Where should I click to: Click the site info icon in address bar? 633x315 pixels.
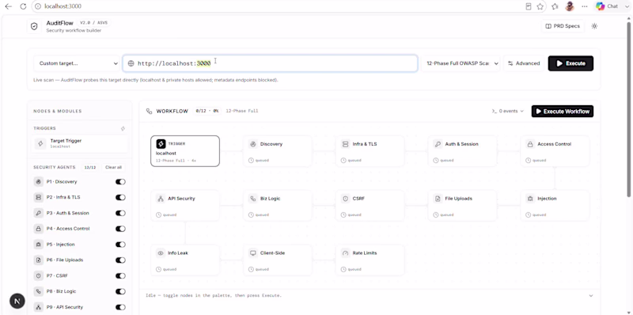(37, 6)
